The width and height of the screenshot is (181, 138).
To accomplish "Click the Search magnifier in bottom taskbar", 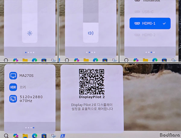I will click(6, 136).
